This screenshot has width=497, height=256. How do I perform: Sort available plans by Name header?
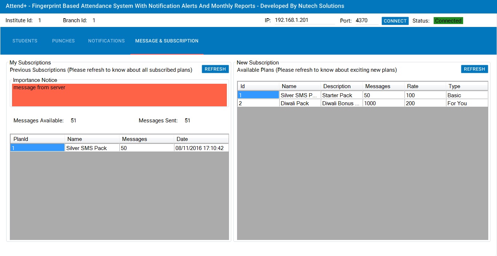(300, 86)
